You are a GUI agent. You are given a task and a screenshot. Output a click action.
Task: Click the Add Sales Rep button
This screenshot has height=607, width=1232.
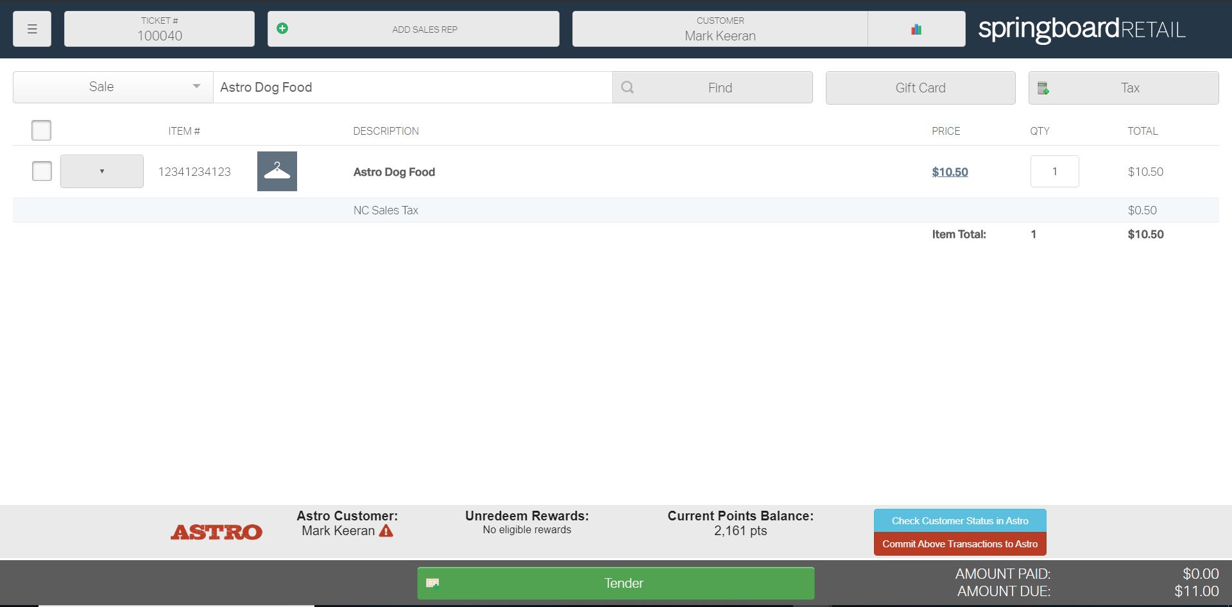coord(413,29)
